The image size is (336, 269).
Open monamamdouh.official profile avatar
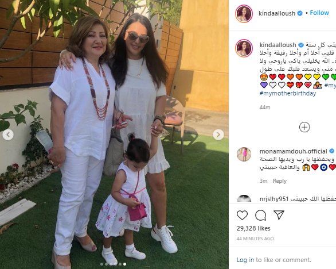pyautogui.click(x=244, y=154)
